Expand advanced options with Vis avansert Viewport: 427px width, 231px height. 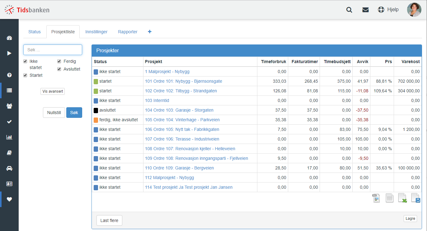[53, 91]
